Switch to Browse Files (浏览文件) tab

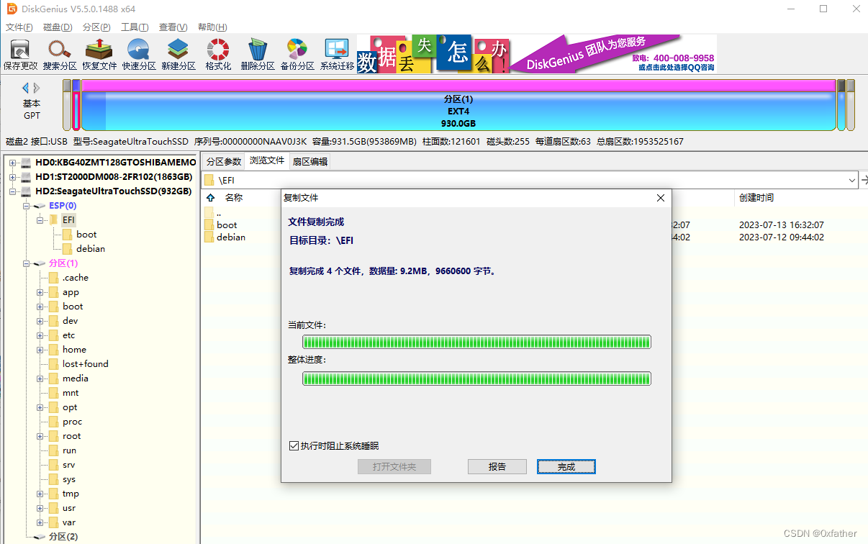(x=267, y=161)
